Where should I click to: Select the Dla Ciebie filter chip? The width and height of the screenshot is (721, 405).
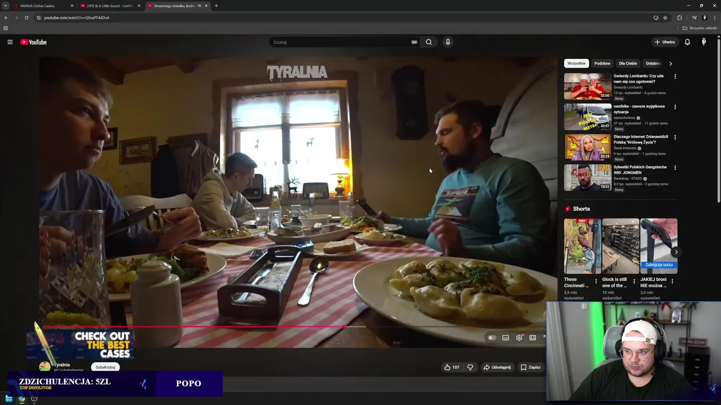(628, 64)
